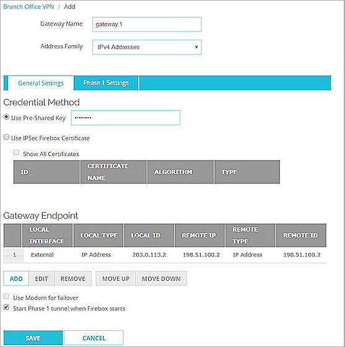The image size is (345, 347).
Task: Click the Algorithm column header
Action: [x=180, y=172]
